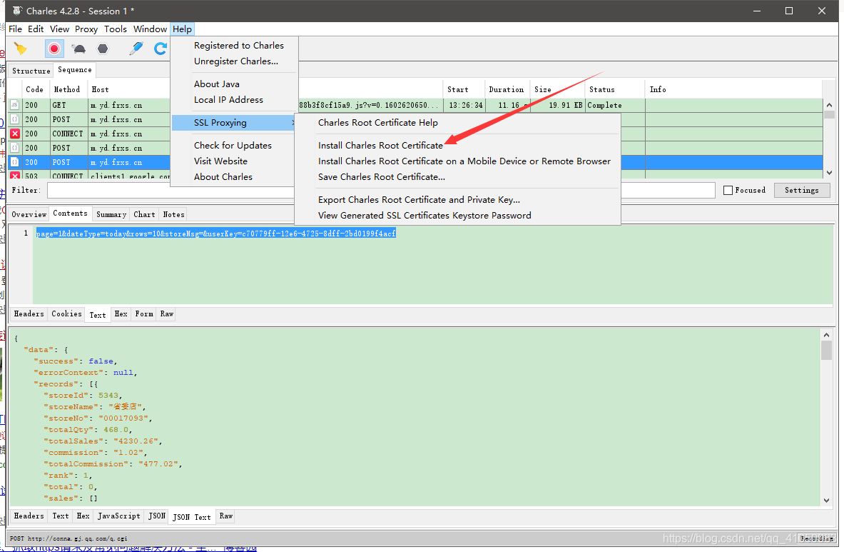Screen dimensions: 844x552
Task: Select About Charles menu item
Action: (x=223, y=176)
